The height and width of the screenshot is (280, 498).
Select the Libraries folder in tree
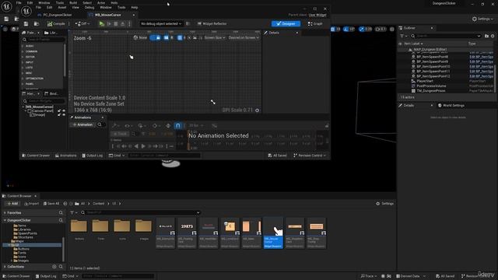(x=24, y=229)
